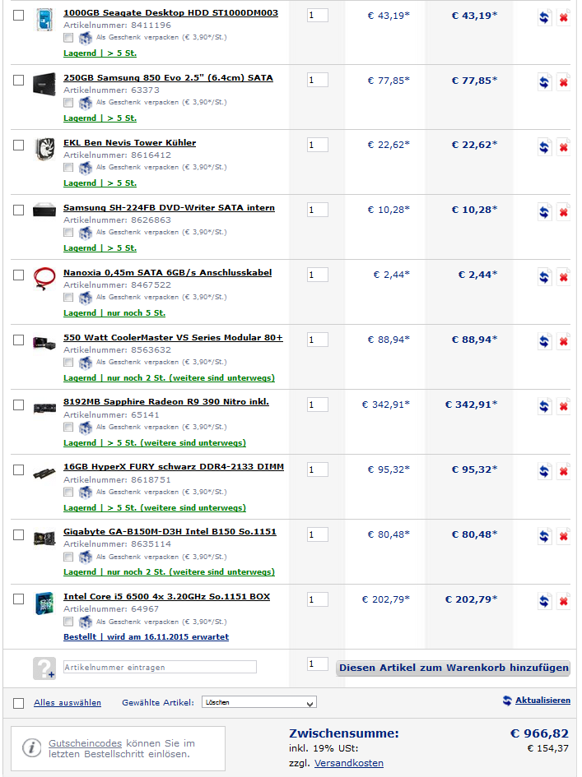The image size is (582, 777).
Task: Open the Gewählte Artikel Löschen dropdown
Action: [x=258, y=703]
